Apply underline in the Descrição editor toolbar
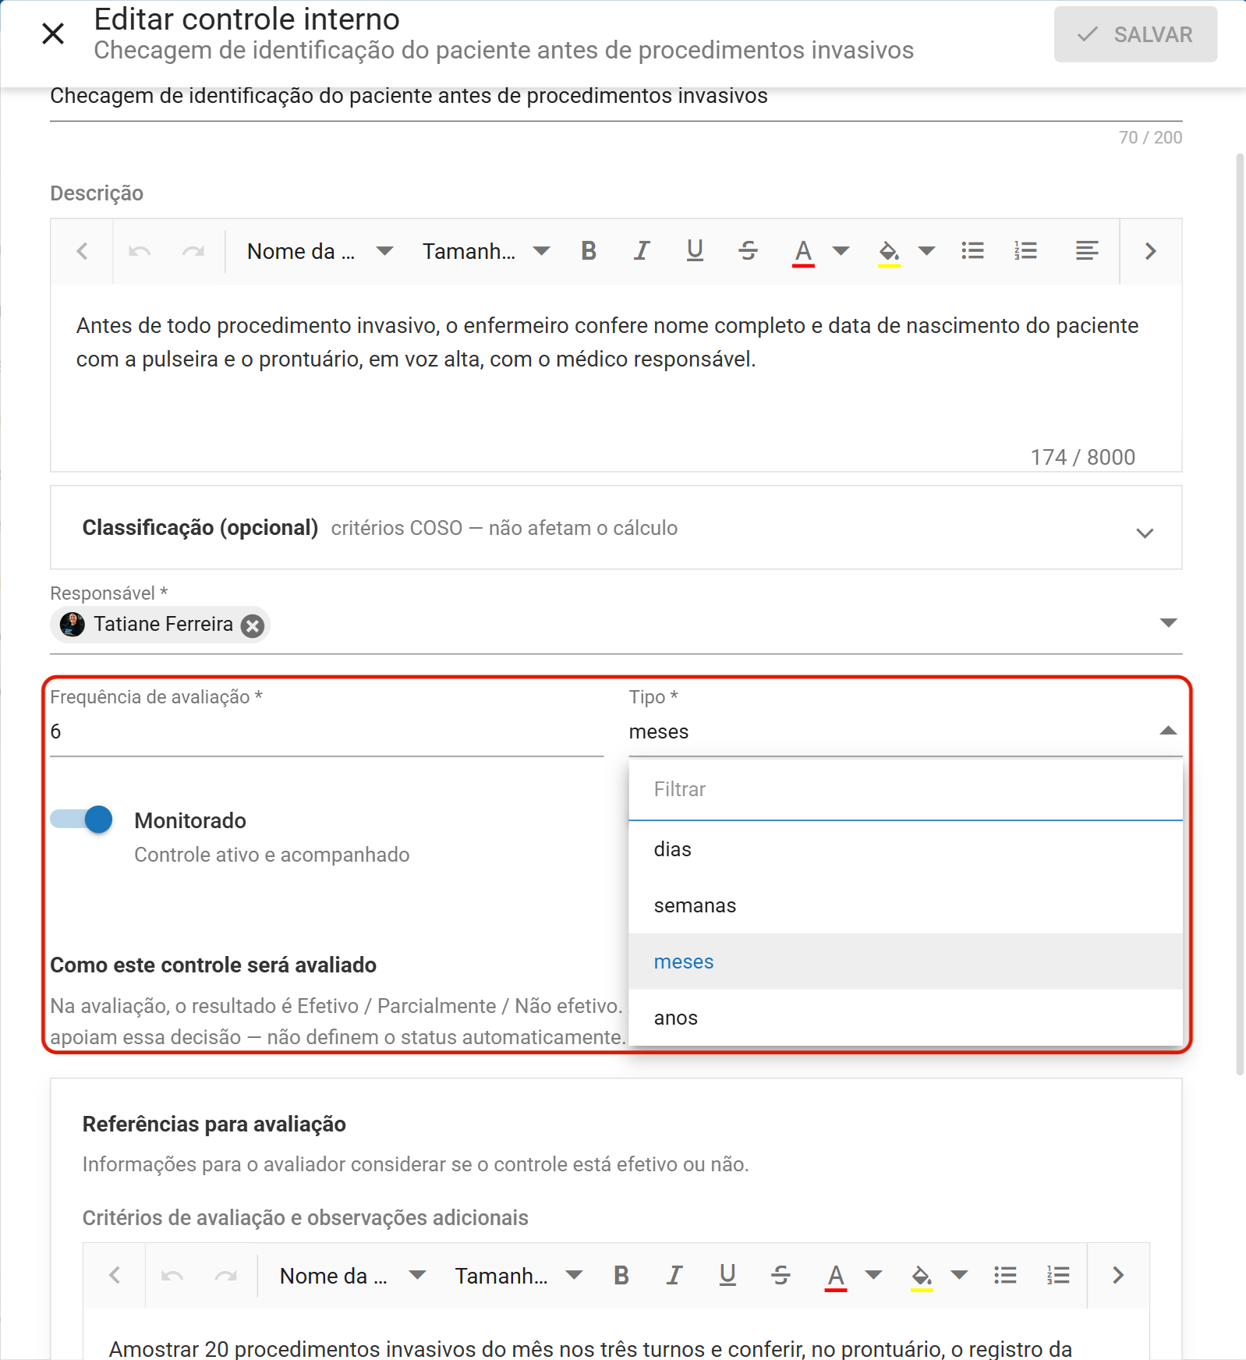The height and width of the screenshot is (1360, 1246). click(x=695, y=251)
